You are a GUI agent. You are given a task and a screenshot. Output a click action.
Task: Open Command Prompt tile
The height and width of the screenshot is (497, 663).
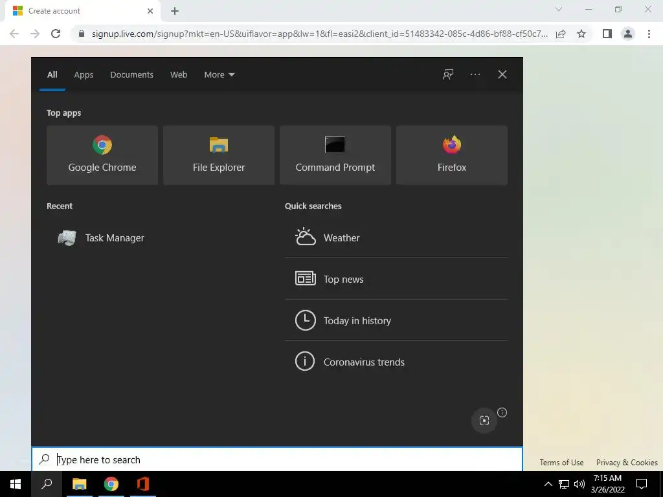click(x=335, y=155)
